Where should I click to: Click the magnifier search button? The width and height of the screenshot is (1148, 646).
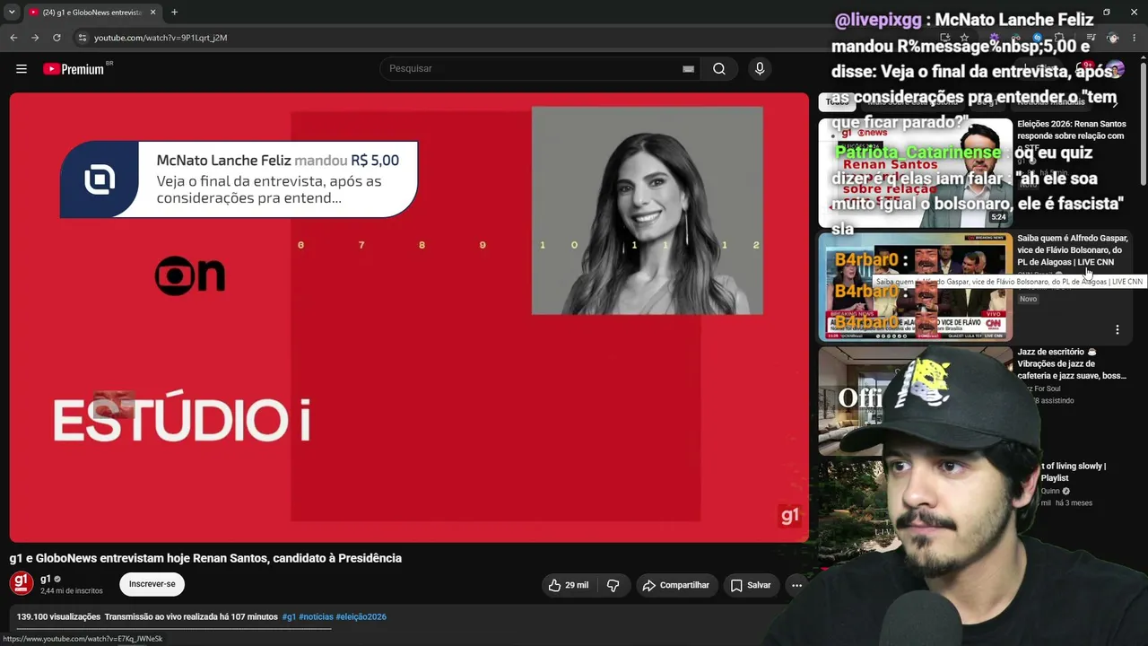pyautogui.click(x=719, y=69)
